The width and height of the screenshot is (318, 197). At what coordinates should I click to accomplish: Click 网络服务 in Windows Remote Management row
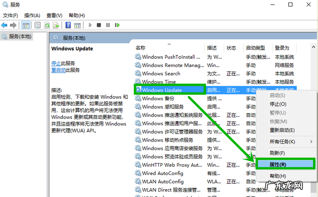[x=284, y=65]
